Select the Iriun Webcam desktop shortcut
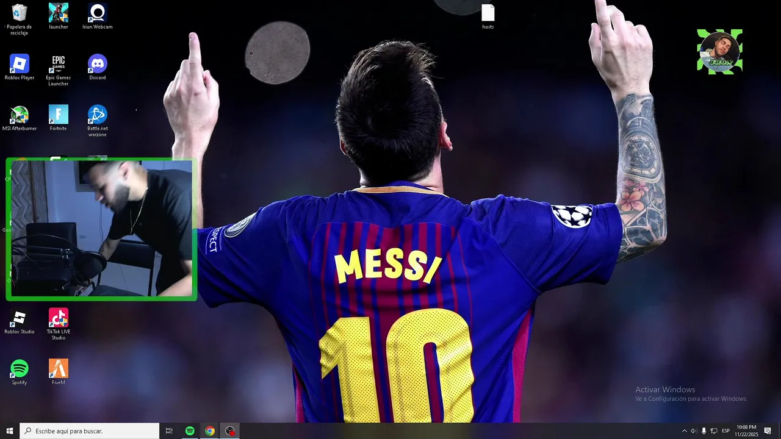Viewport: 781px width, 439px height. pyautogui.click(x=98, y=16)
